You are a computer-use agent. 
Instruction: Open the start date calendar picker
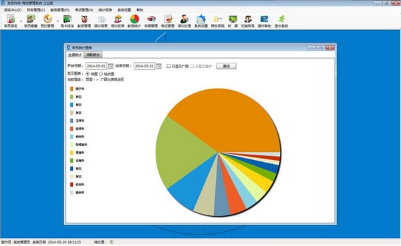110,66
